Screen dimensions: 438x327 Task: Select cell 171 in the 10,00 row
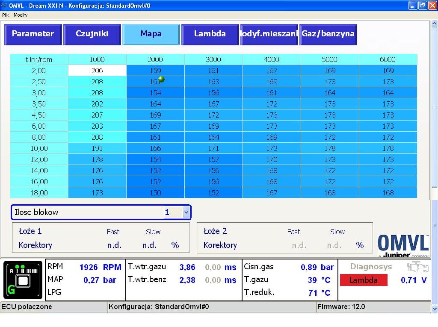(x=213, y=149)
